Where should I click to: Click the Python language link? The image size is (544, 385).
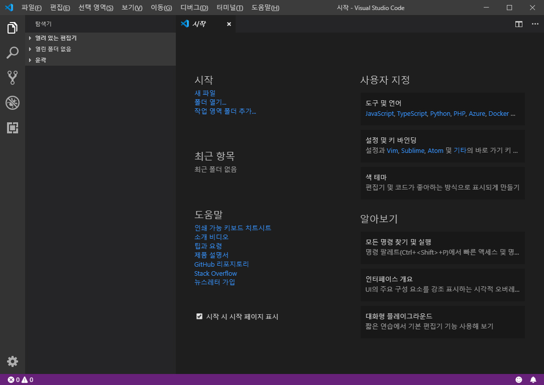pyautogui.click(x=440, y=114)
